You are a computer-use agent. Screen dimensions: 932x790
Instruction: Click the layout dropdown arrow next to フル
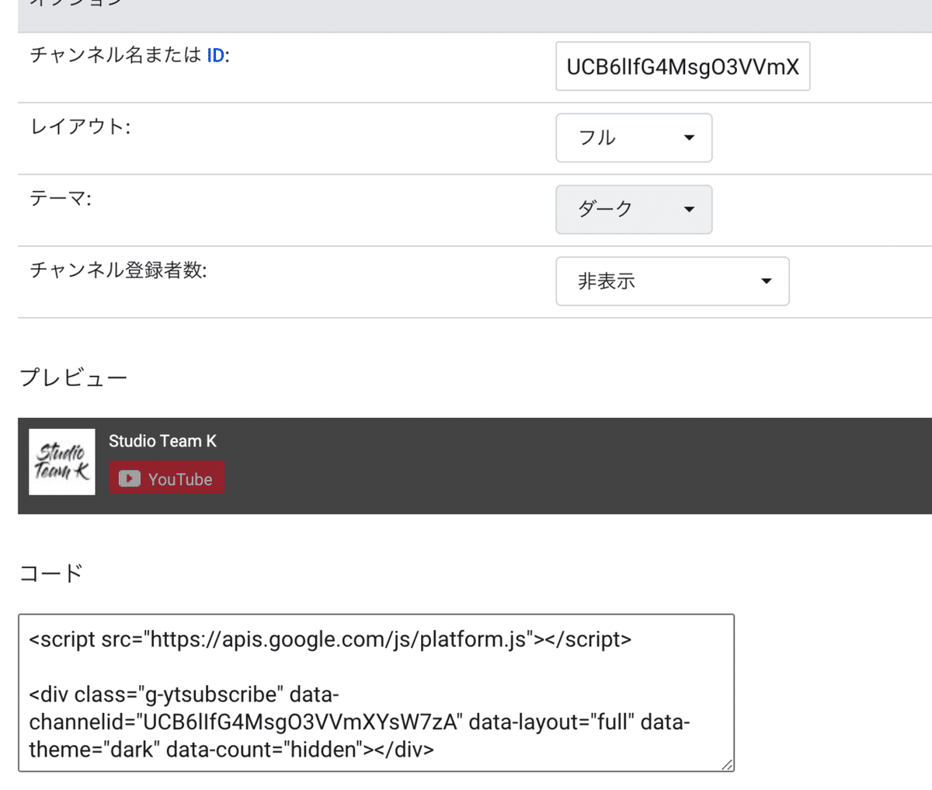688,138
